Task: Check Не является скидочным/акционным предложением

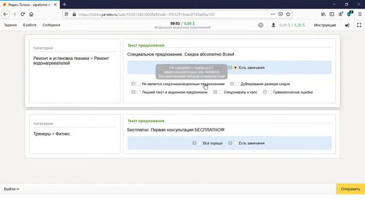Action: coord(139,84)
